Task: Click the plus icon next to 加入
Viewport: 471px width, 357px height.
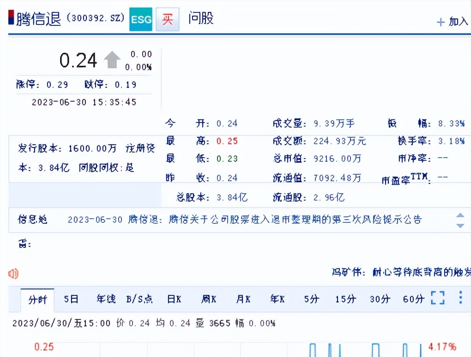Action: point(441,22)
